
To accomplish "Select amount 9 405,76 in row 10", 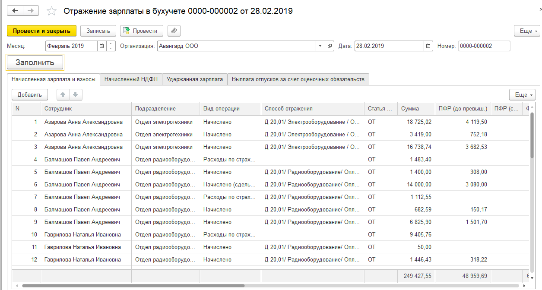I will 421,235.
